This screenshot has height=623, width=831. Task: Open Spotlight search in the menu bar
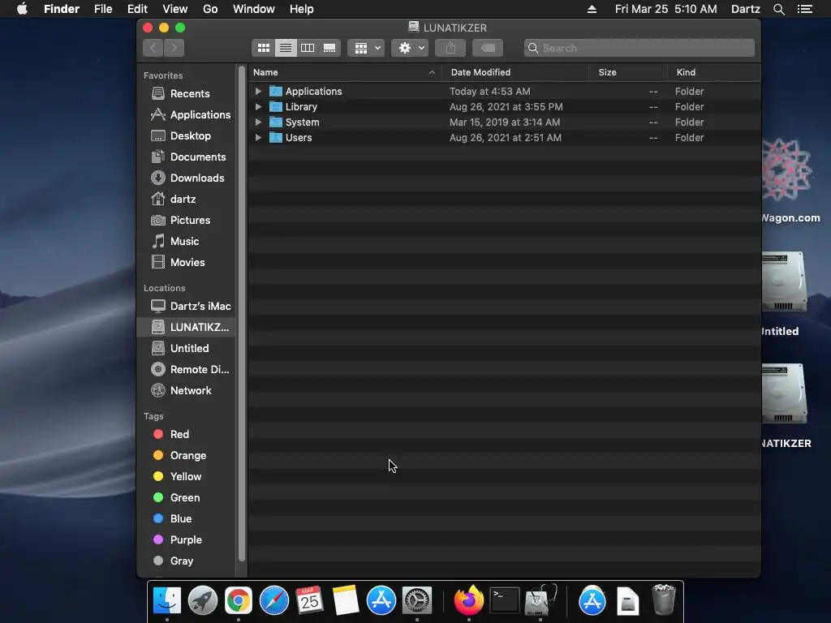coord(778,9)
